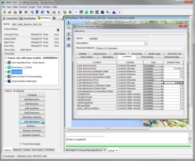The width and height of the screenshot is (195, 161).
Task: Click the Description field edit button icon
Action: click(x=146, y=44)
